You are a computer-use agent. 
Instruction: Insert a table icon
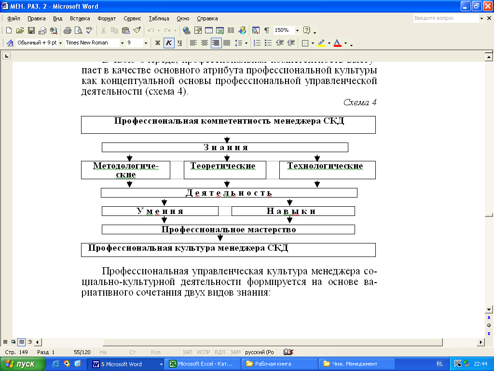208,30
